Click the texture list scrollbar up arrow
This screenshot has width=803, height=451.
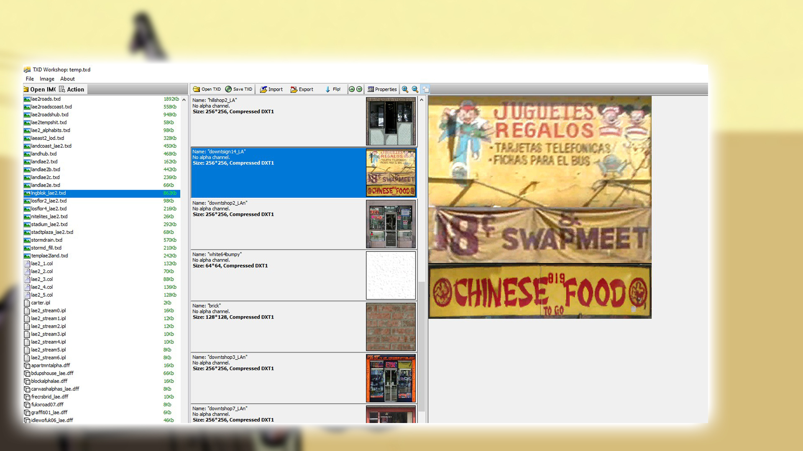422,100
